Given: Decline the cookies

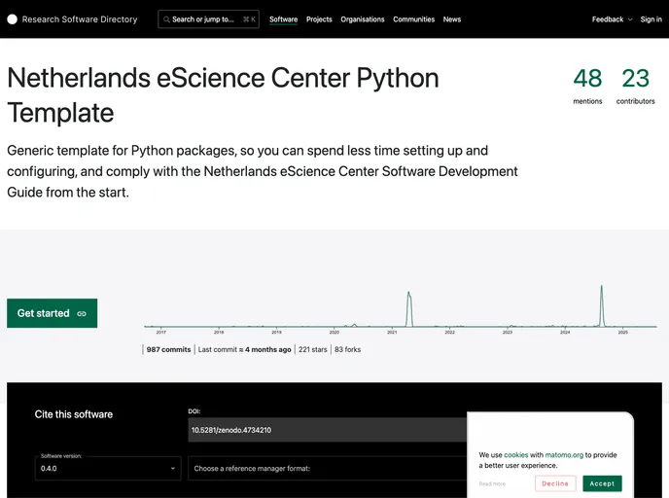Looking at the screenshot, I should pyautogui.click(x=555, y=483).
